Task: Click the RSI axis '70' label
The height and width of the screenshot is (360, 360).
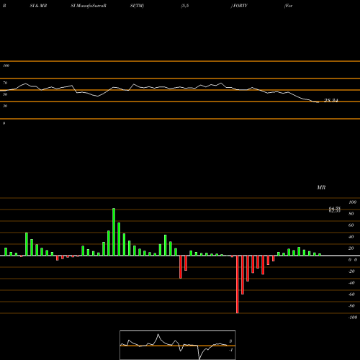Action: click(5, 83)
